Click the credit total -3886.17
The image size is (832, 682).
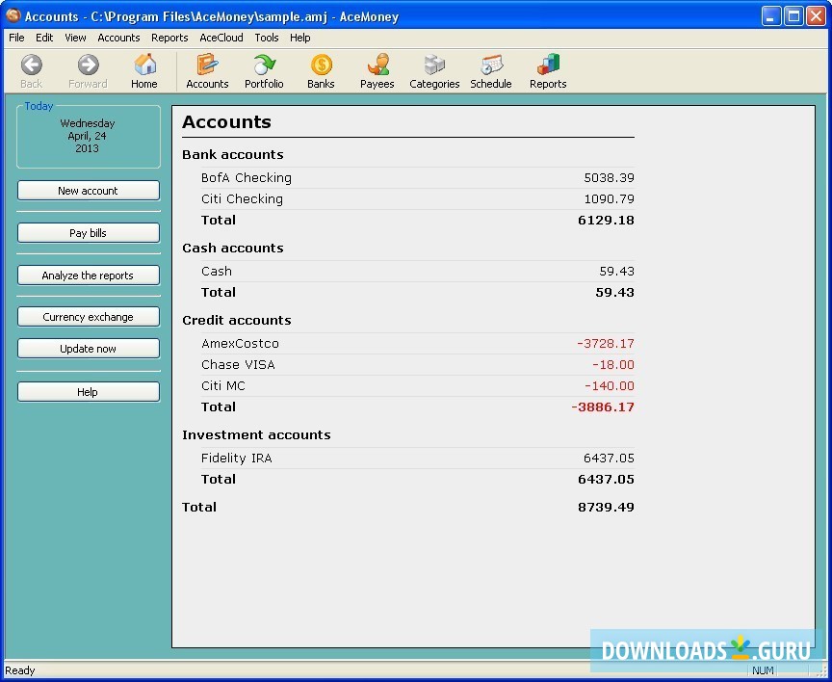pos(603,407)
